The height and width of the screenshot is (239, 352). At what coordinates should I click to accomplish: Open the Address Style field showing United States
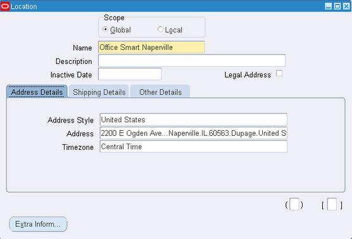click(194, 120)
